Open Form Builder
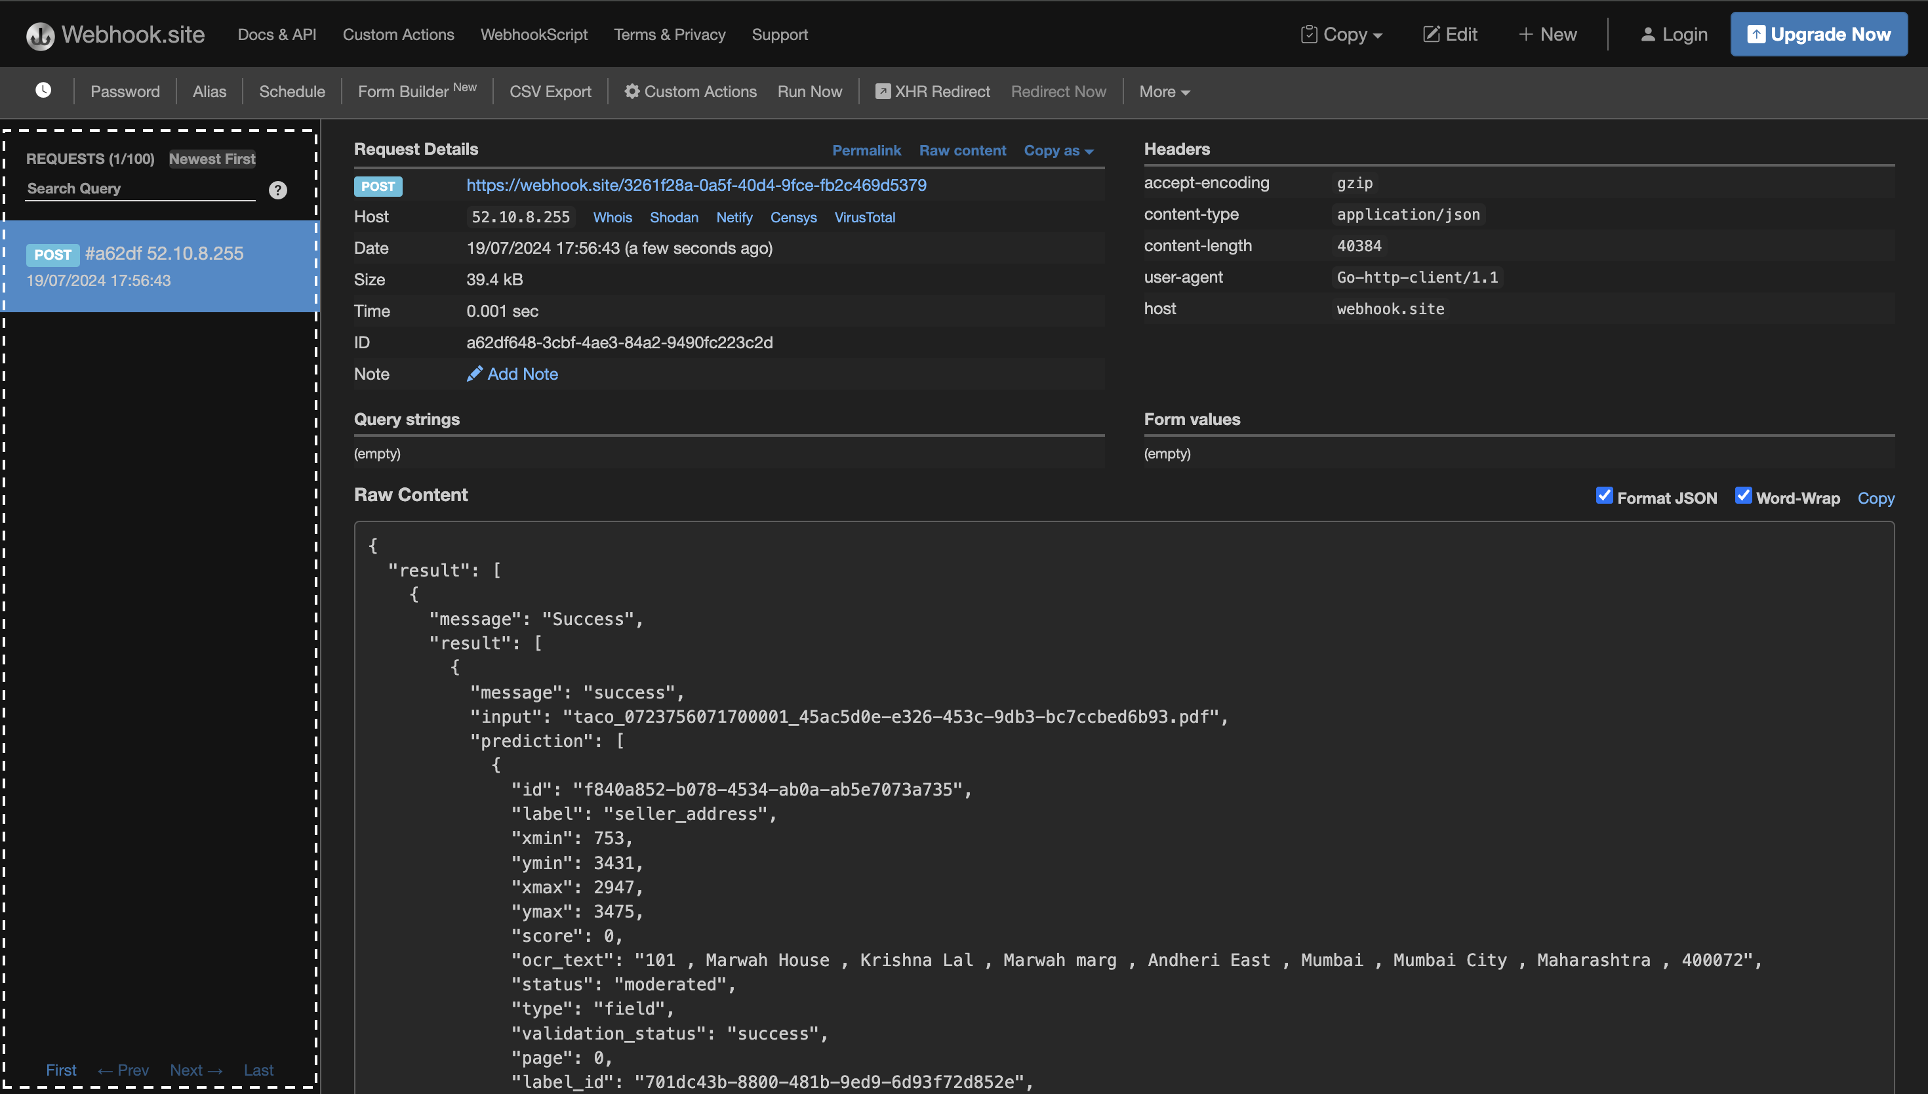1928x1094 pixels. (418, 91)
